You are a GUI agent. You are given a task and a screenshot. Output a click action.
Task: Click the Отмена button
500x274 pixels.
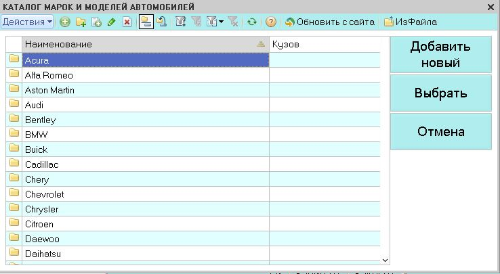click(440, 131)
